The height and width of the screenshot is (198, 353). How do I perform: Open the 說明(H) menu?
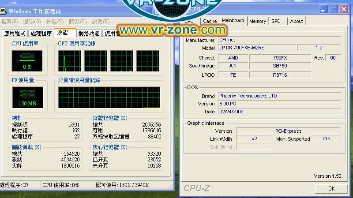coord(101,22)
